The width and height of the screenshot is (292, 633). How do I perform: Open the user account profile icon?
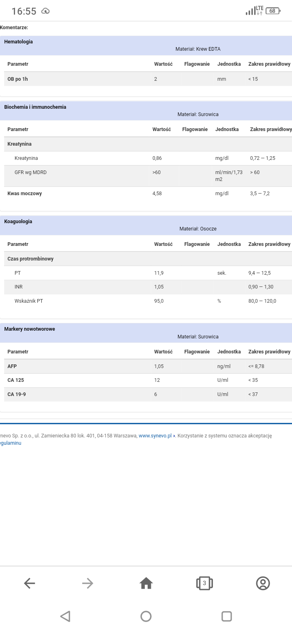pyautogui.click(x=263, y=583)
